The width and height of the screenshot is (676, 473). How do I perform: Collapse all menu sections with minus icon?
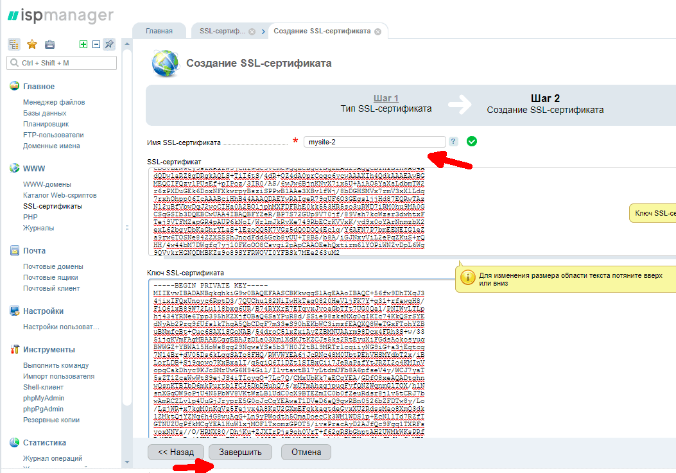pos(96,44)
